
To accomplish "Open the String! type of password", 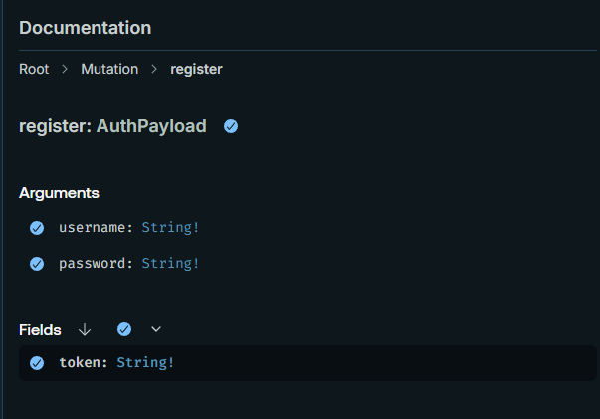I will pos(170,264).
